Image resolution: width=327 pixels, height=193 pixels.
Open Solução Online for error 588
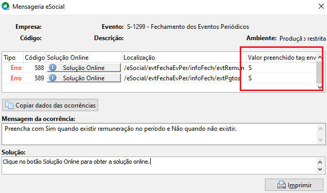pyautogui.click(x=84, y=68)
